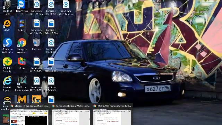Select the Корзина recycle bin icon
Image resolution: width=222 pixels, height=125 pixels.
36,44
